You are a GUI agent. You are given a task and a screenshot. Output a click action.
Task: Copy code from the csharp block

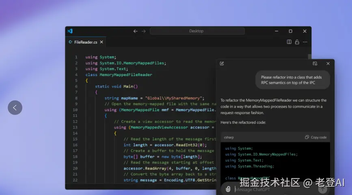tap(315, 137)
